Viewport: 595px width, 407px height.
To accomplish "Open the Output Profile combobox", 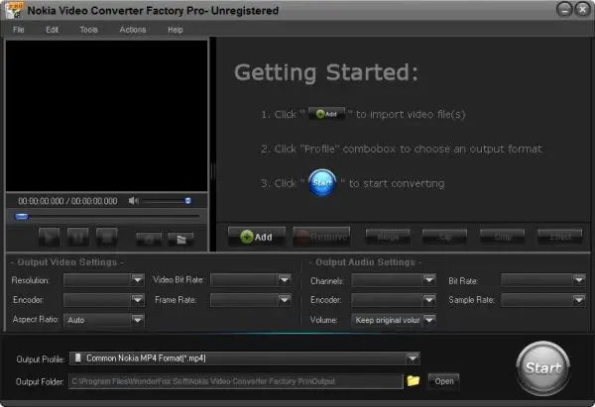I will (245, 358).
